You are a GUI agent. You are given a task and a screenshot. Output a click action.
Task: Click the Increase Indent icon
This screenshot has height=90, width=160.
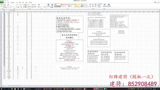[30, 7]
